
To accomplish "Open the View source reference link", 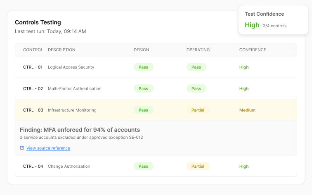I will pyautogui.click(x=48, y=148).
